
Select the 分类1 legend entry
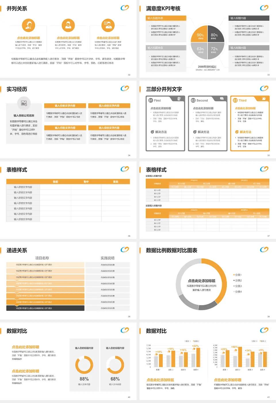point(237,275)
